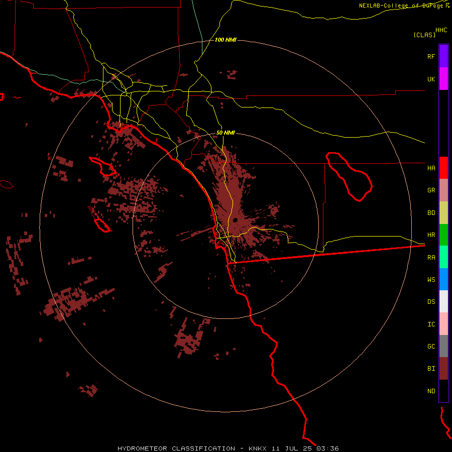Screen dimensions: 452x452
Task: Click the RF legend label
Action: click(431, 56)
